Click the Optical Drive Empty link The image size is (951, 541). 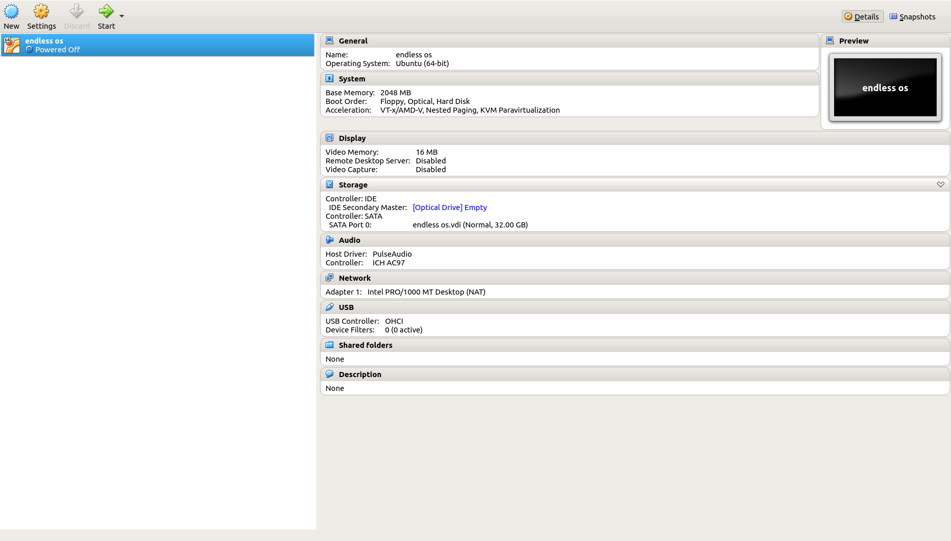450,207
